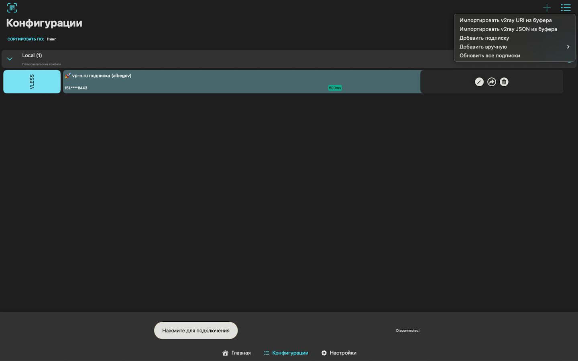Click Добавить подписку menu entry
Image resolution: width=578 pixels, height=361 pixels.
point(484,38)
